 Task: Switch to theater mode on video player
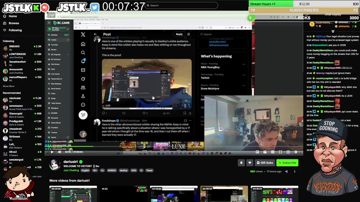[x=273, y=152]
